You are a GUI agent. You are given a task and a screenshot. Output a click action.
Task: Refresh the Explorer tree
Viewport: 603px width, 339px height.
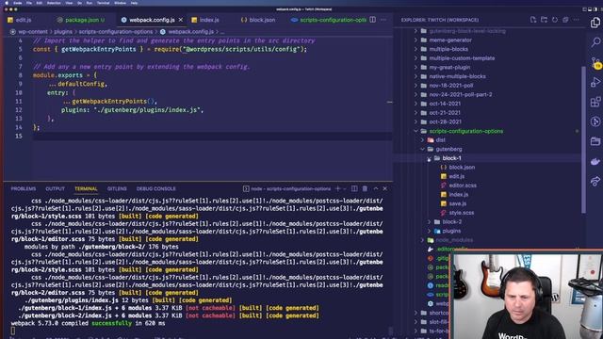click(555, 20)
